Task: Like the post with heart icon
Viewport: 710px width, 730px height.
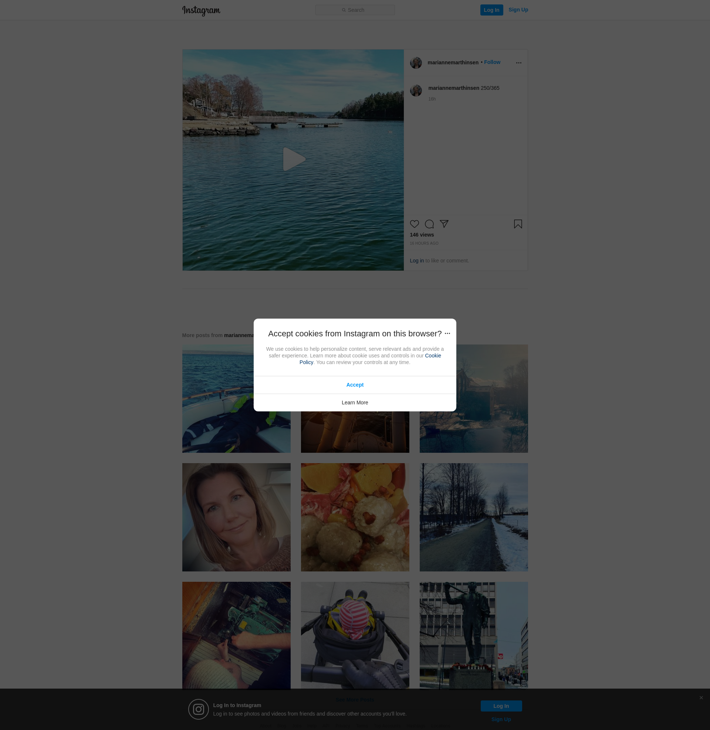Action: point(414,224)
